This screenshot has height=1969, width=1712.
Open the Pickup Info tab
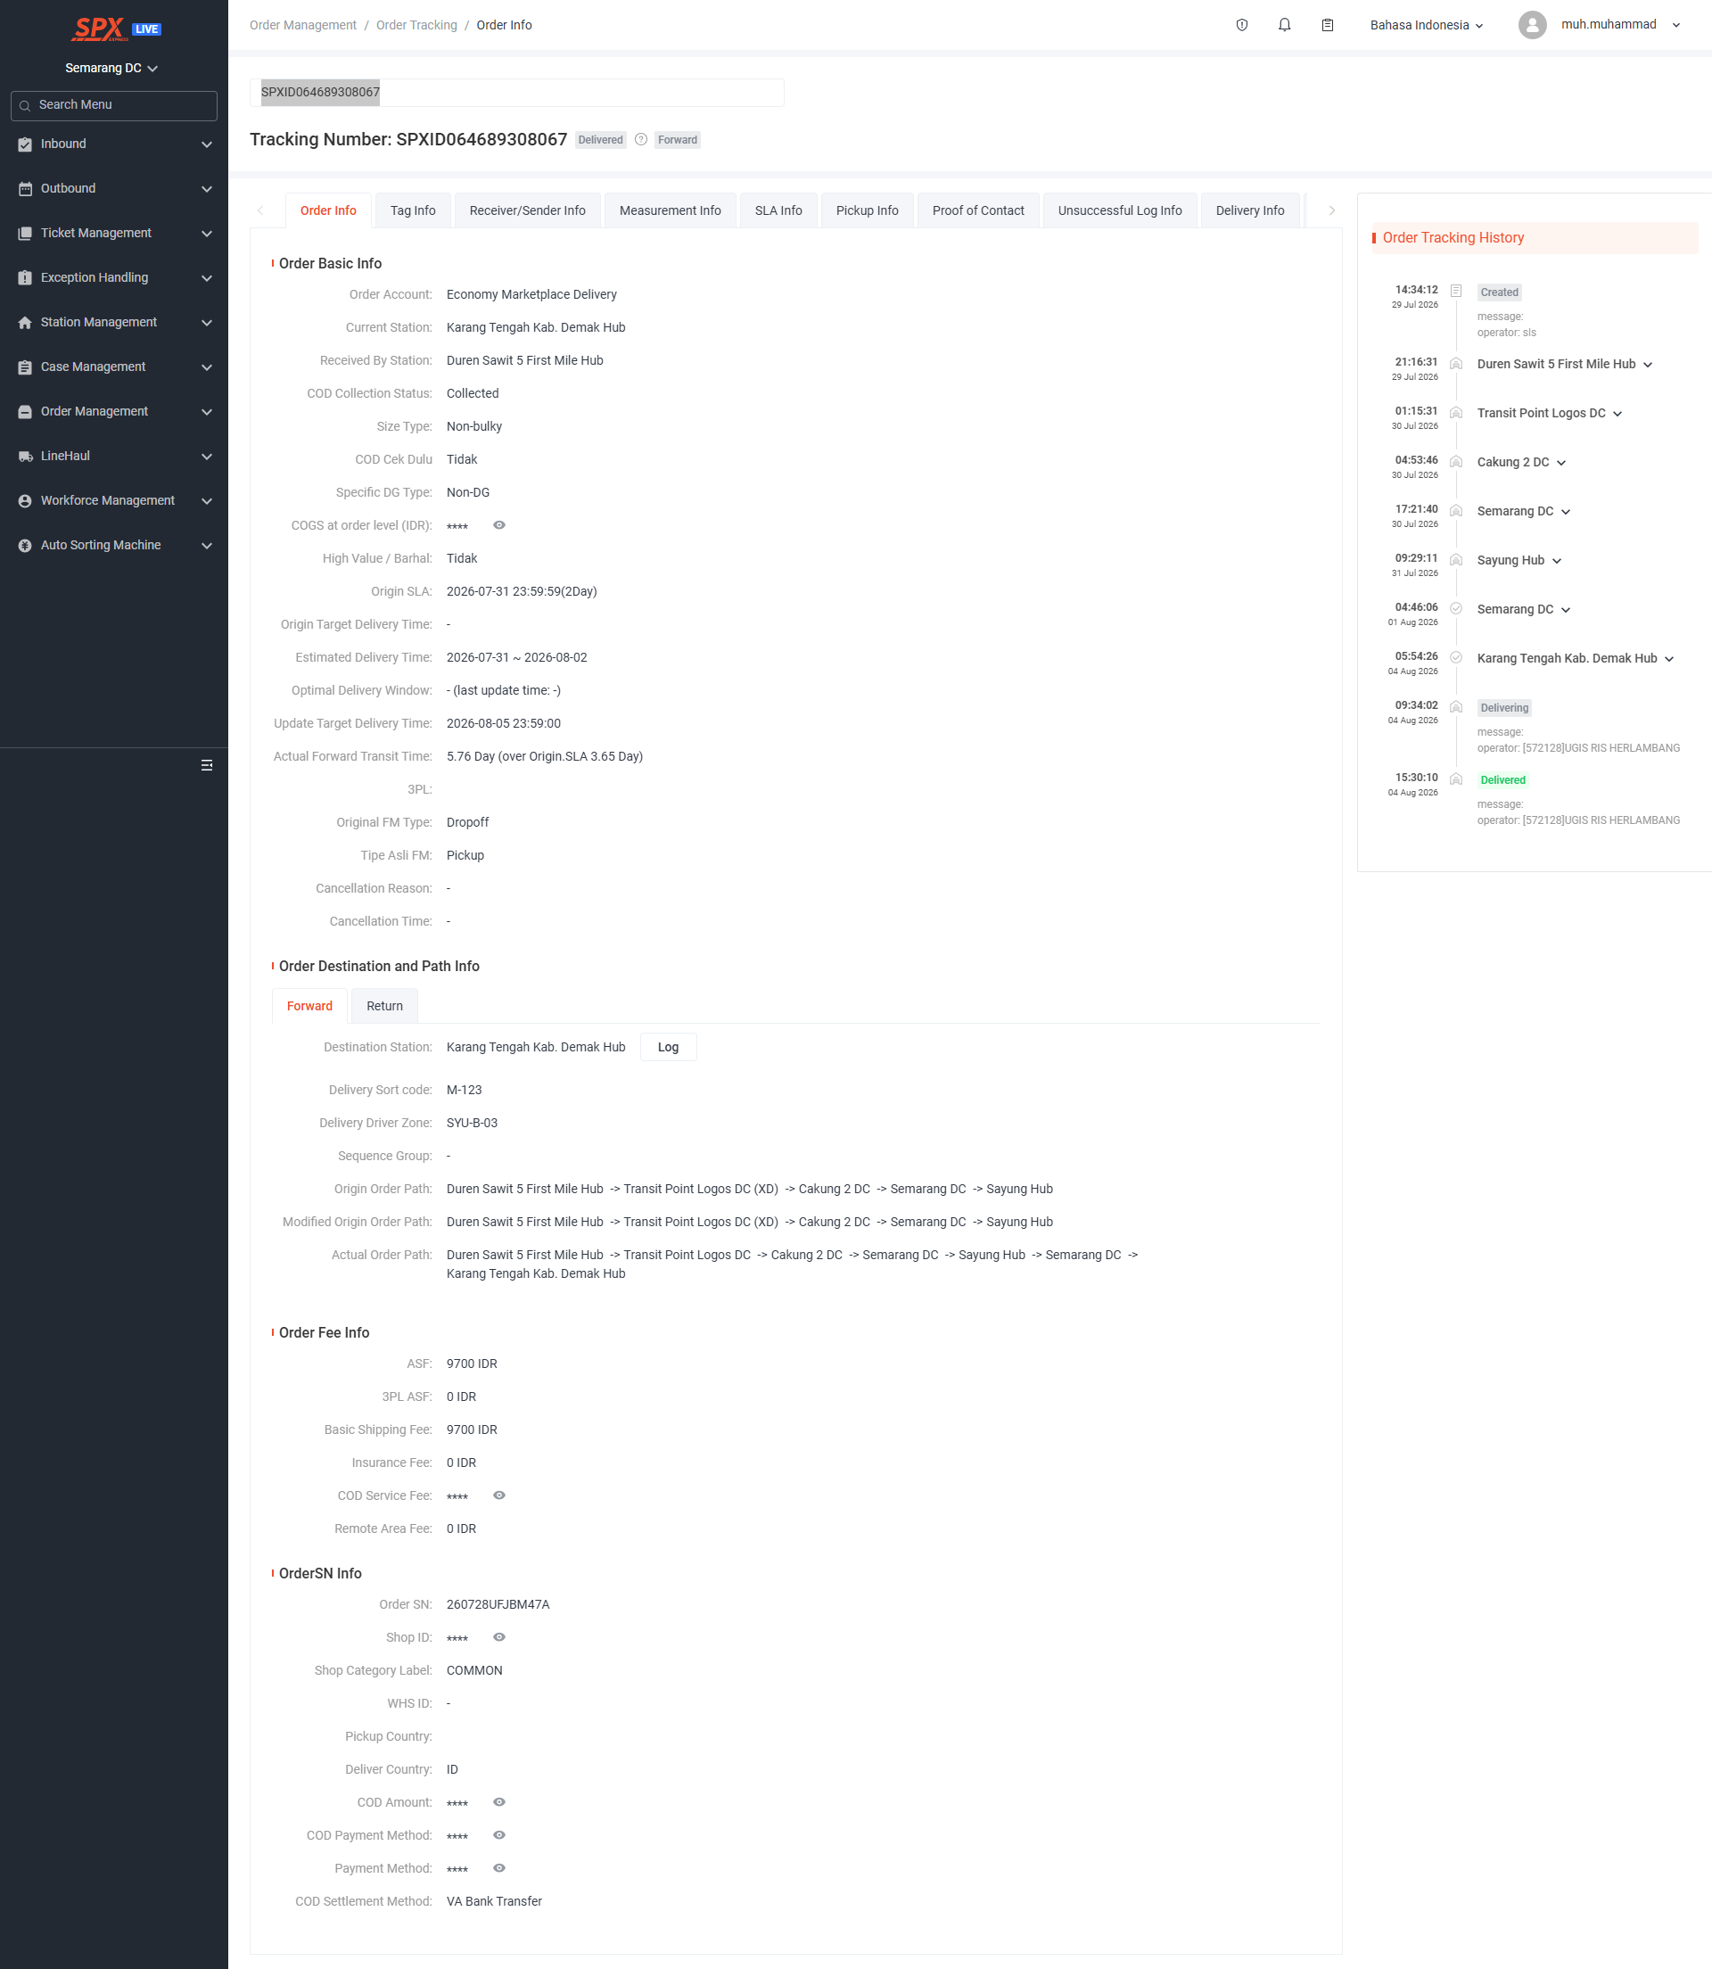867,210
